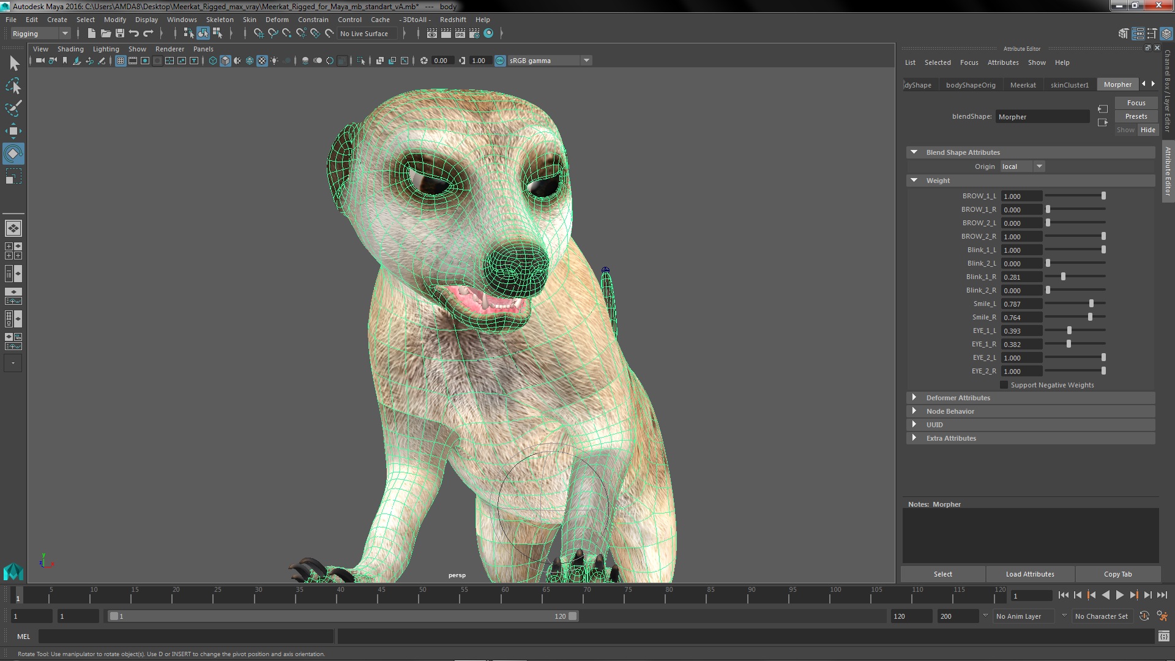Expand the Extra Attributes section
The width and height of the screenshot is (1175, 661).
click(x=914, y=438)
